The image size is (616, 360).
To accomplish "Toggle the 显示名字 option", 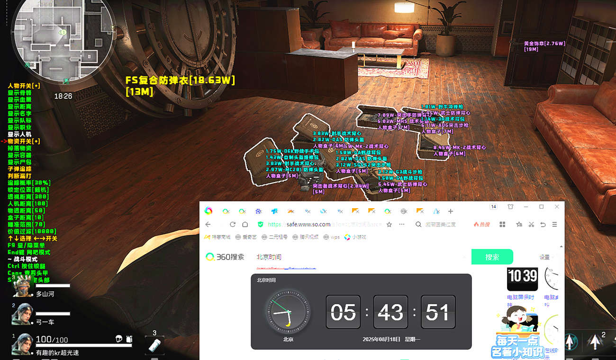I will (x=19, y=114).
